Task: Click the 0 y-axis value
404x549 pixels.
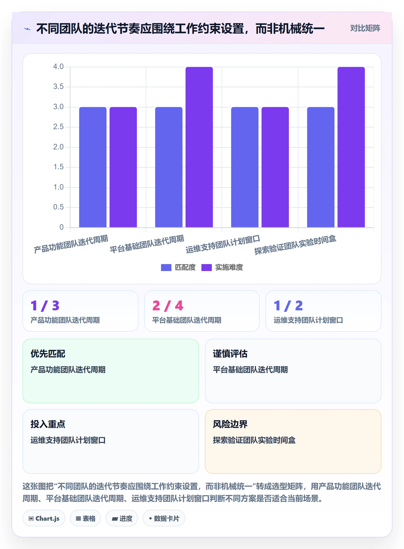Action: click(x=61, y=227)
